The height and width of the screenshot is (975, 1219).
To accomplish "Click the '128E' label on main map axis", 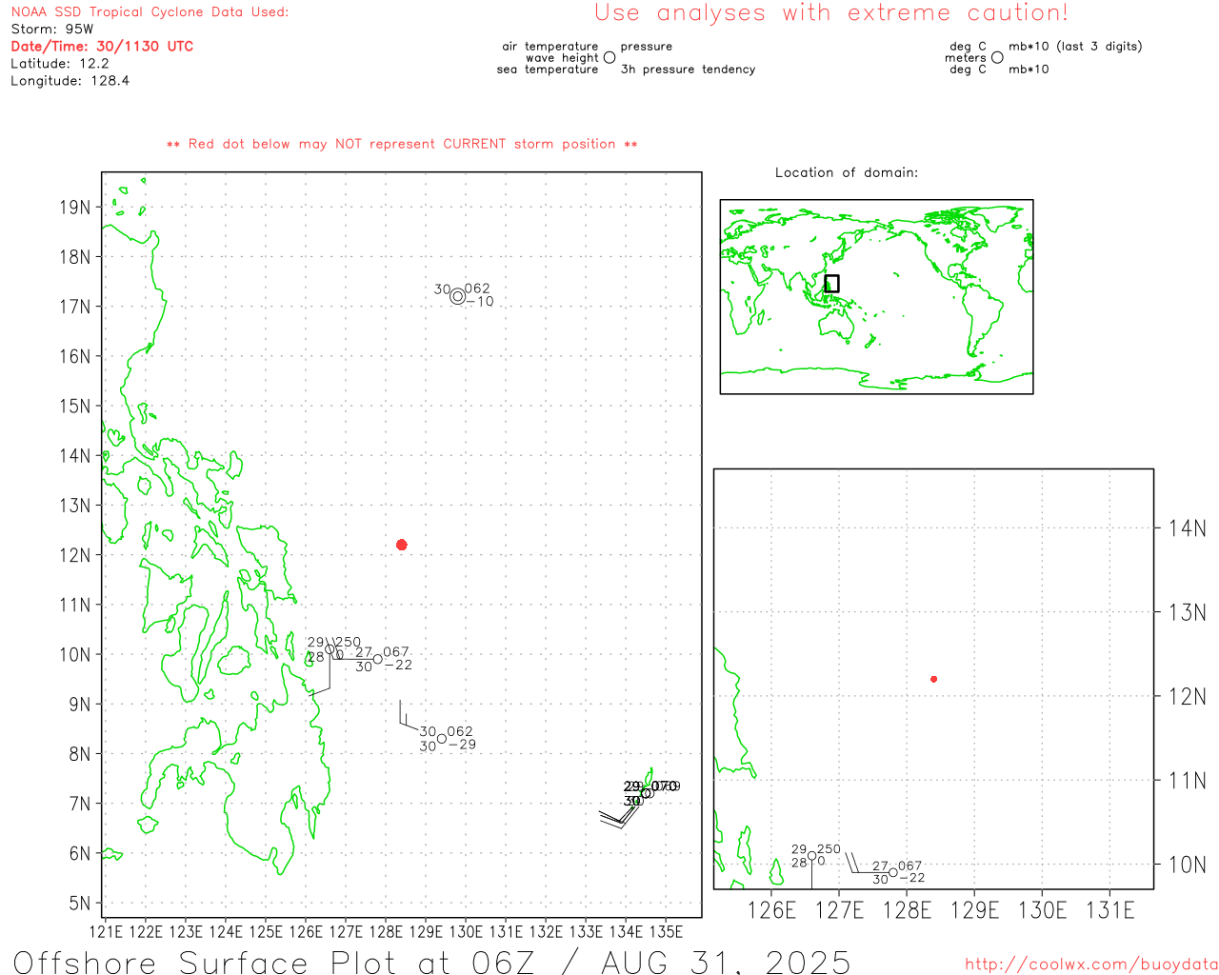I will coord(386,932).
